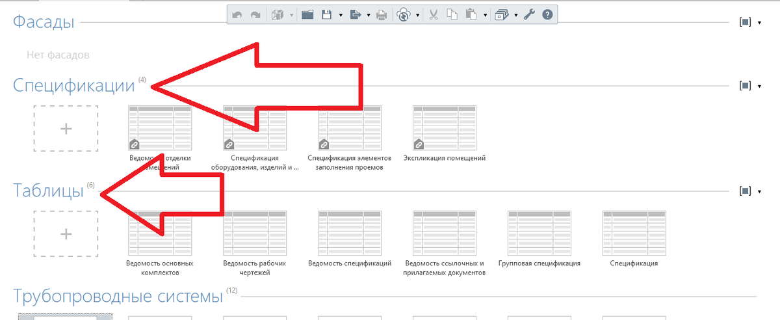Open Help via question mark icon
The height and width of the screenshot is (320, 780).
pos(547,14)
